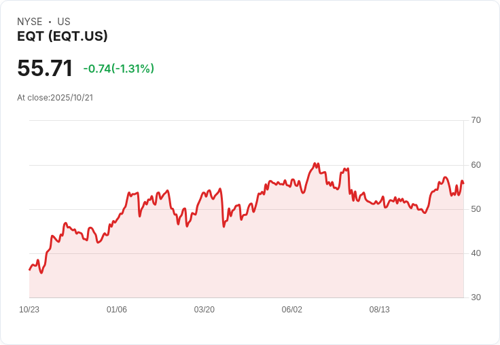500x345 pixels.
Task: Click the 03/20 date axis label
Action: (204, 310)
